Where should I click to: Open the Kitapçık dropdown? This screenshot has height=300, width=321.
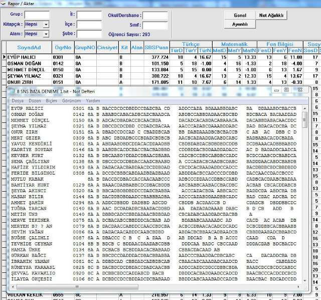tap(46, 25)
